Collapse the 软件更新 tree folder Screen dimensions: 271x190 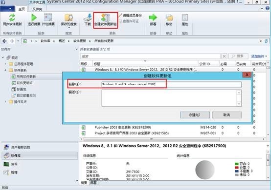pyautogui.click(x=5, y=70)
